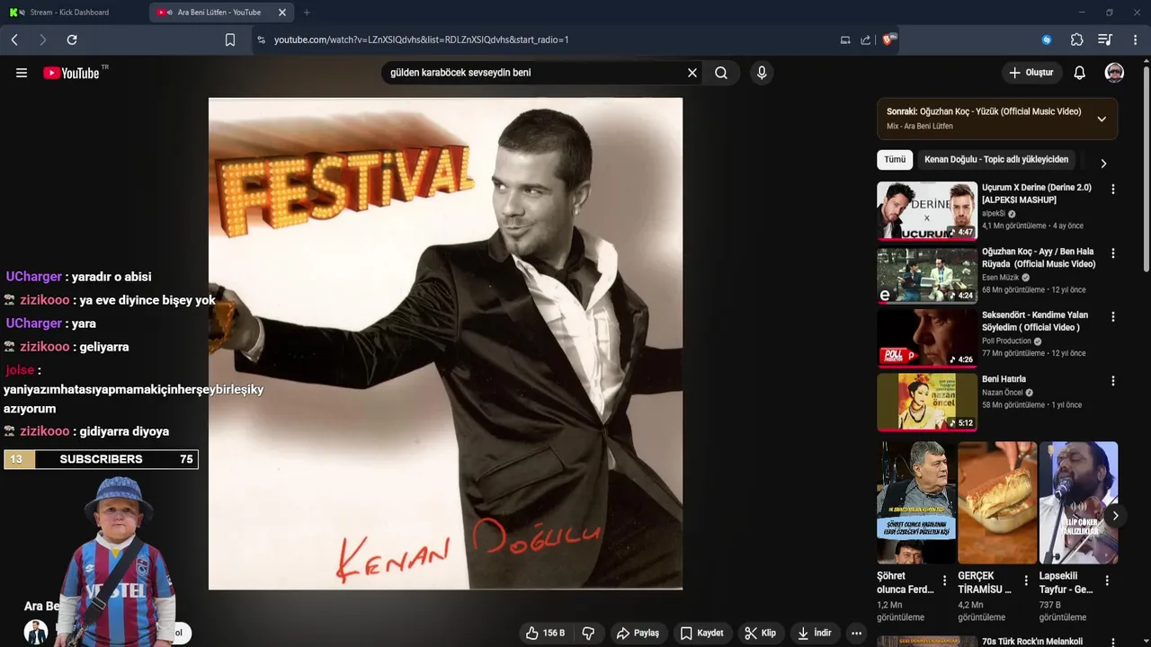Click the Kenan Doğulu Festival video player
The width and height of the screenshot is (1151, 647).
(445, 343)
